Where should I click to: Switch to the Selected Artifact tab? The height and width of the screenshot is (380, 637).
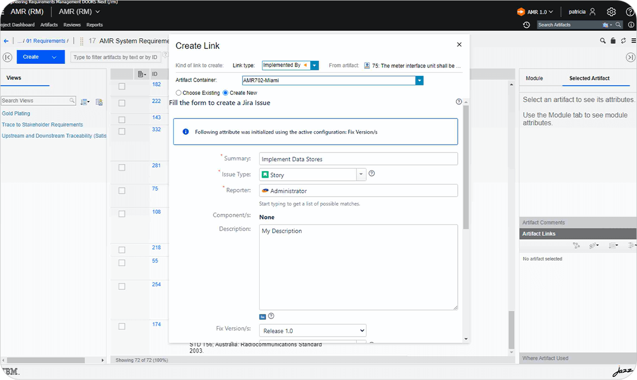click(589, 78)
